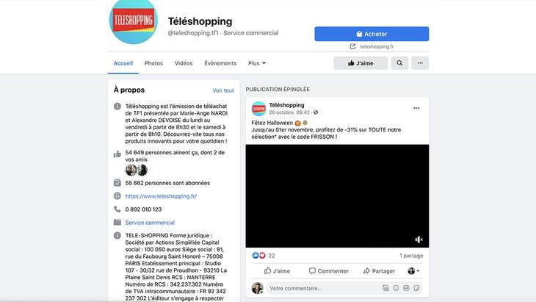
Task: Open the Évènements tab
Action: 220,63
